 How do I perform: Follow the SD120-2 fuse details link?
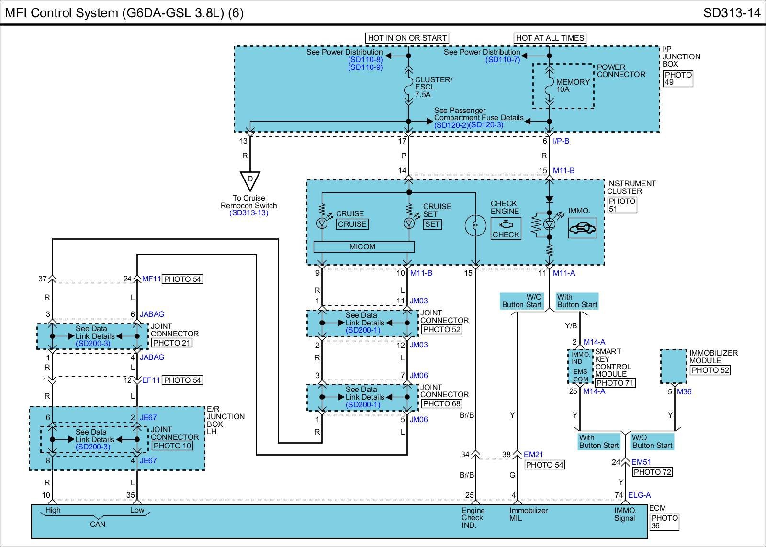(451, 125)
